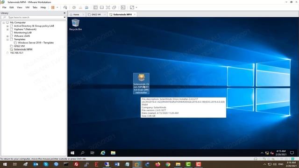This screenshot has width=299, height=168.
Task: Select the Solarwinds NPM tab
Action: point(122,14)
